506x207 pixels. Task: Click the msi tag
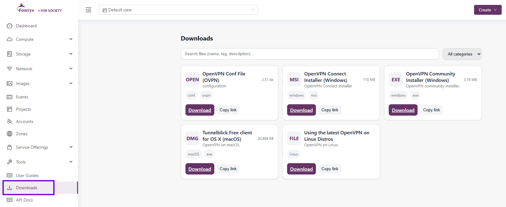click(314, 95)
